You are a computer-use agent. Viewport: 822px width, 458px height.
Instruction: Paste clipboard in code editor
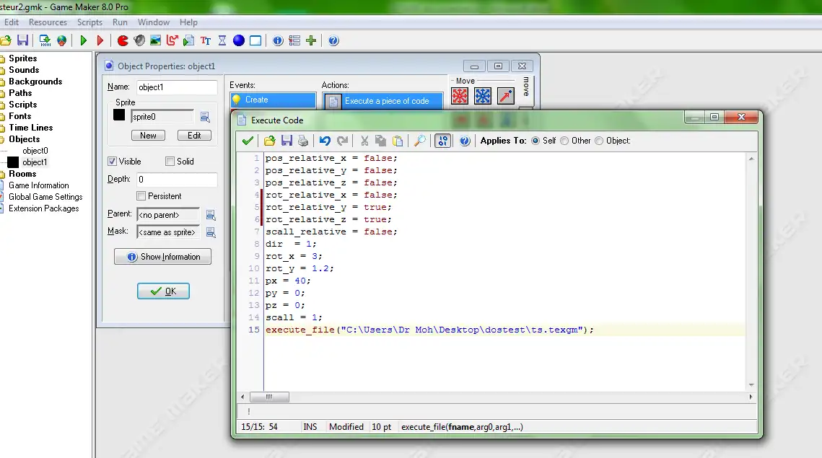pyautogui.click(x=398, y=141)
